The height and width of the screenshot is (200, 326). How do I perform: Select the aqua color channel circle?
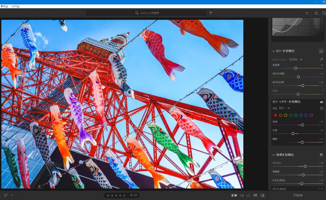click(x=296, y=115)
